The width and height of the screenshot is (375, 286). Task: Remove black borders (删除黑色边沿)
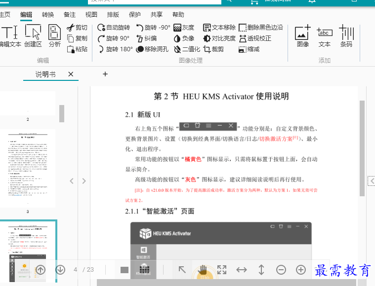[x=261, y=28]
